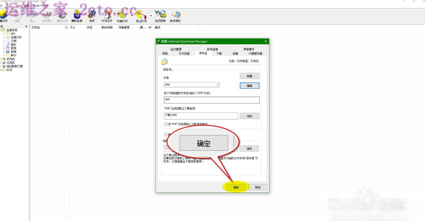Click the 删除全部 (Delete All) toolbar icon

(x=77, y=16)
